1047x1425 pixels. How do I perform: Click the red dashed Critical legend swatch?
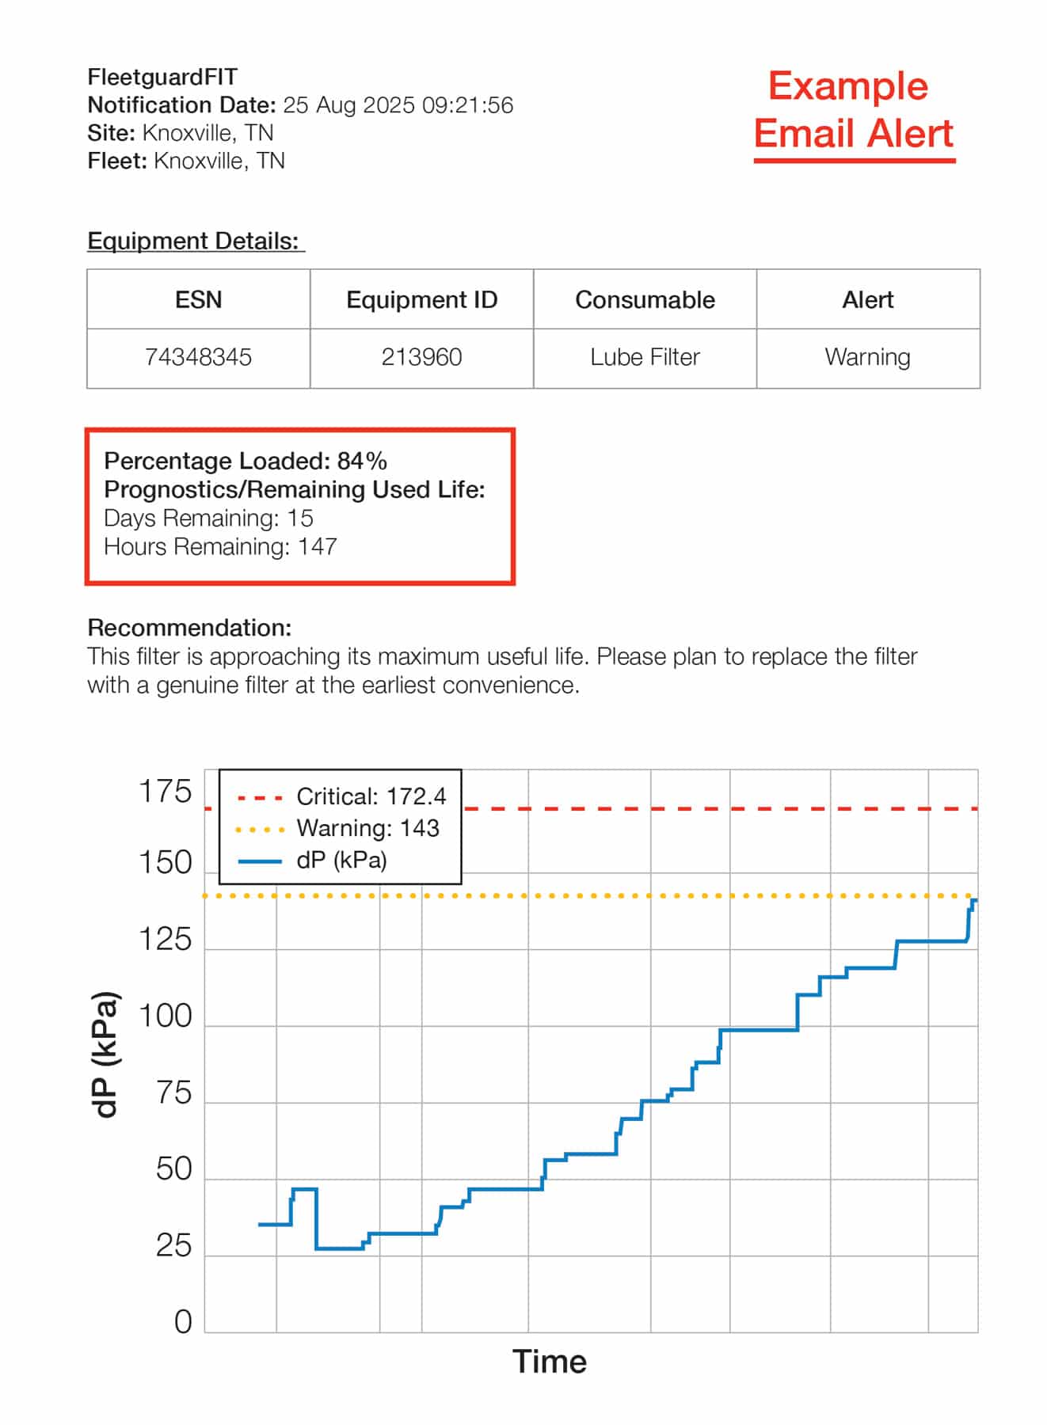pos(260,797)
